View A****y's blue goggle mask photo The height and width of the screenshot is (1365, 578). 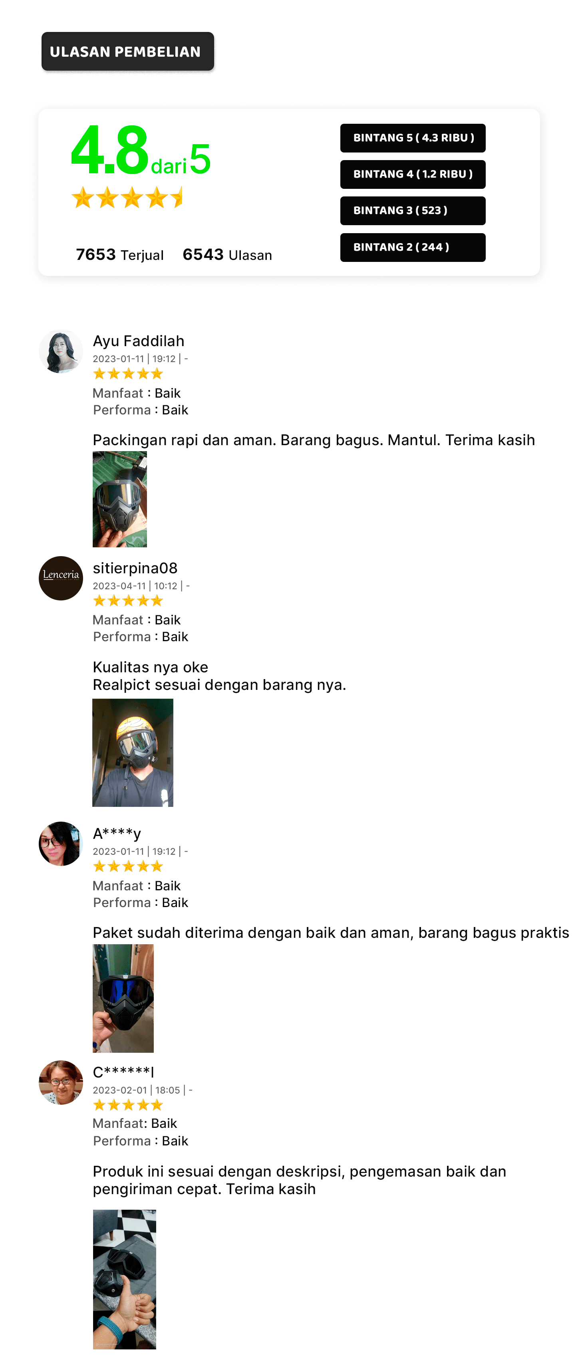[123, 998]
